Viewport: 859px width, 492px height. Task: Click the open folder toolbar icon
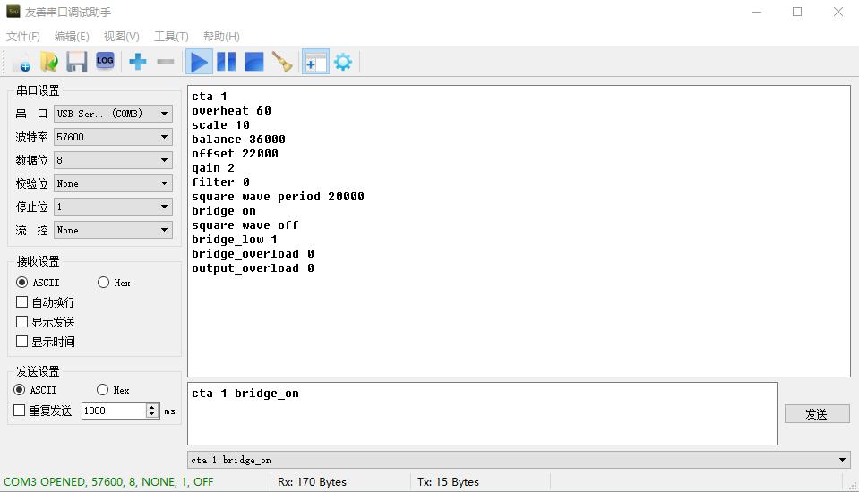(48, 62)
